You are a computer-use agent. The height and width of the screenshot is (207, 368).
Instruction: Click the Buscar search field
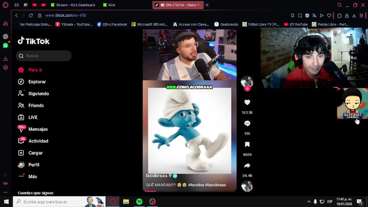pos(44,56)
